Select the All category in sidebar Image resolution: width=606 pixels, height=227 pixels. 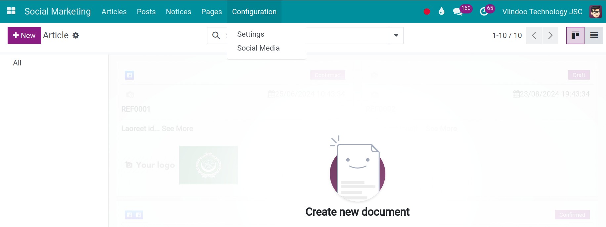(17, 63)
